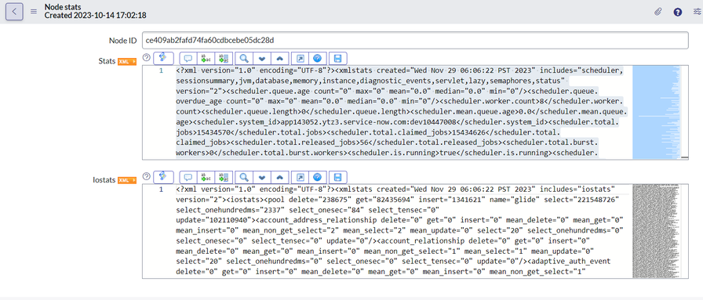The image size is (703, 300).
Task: Click the XML badge next to Iostats
Action: [x=127, y=180]
